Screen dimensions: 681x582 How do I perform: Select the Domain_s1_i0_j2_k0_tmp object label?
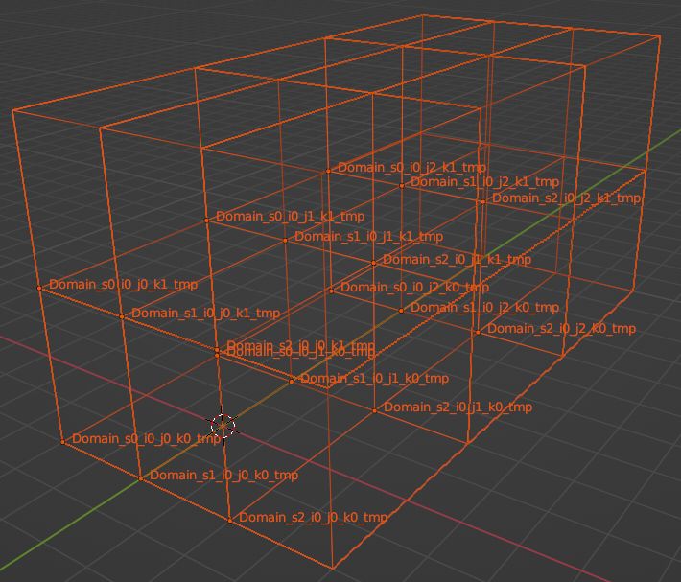(x=484, y=308)
